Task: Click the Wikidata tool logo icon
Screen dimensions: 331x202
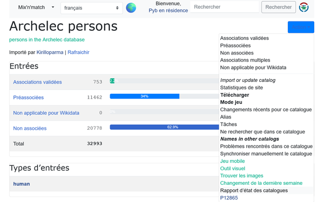Action: 304,7
